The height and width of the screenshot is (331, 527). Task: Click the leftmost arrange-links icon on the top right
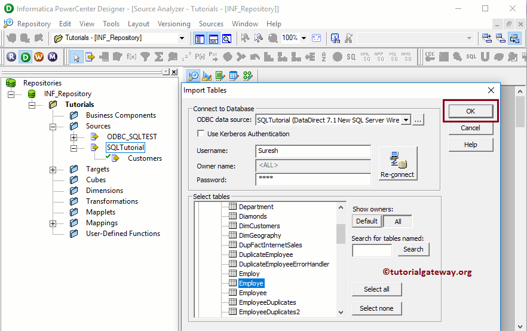pyautogui.click(x=486, y=38)
